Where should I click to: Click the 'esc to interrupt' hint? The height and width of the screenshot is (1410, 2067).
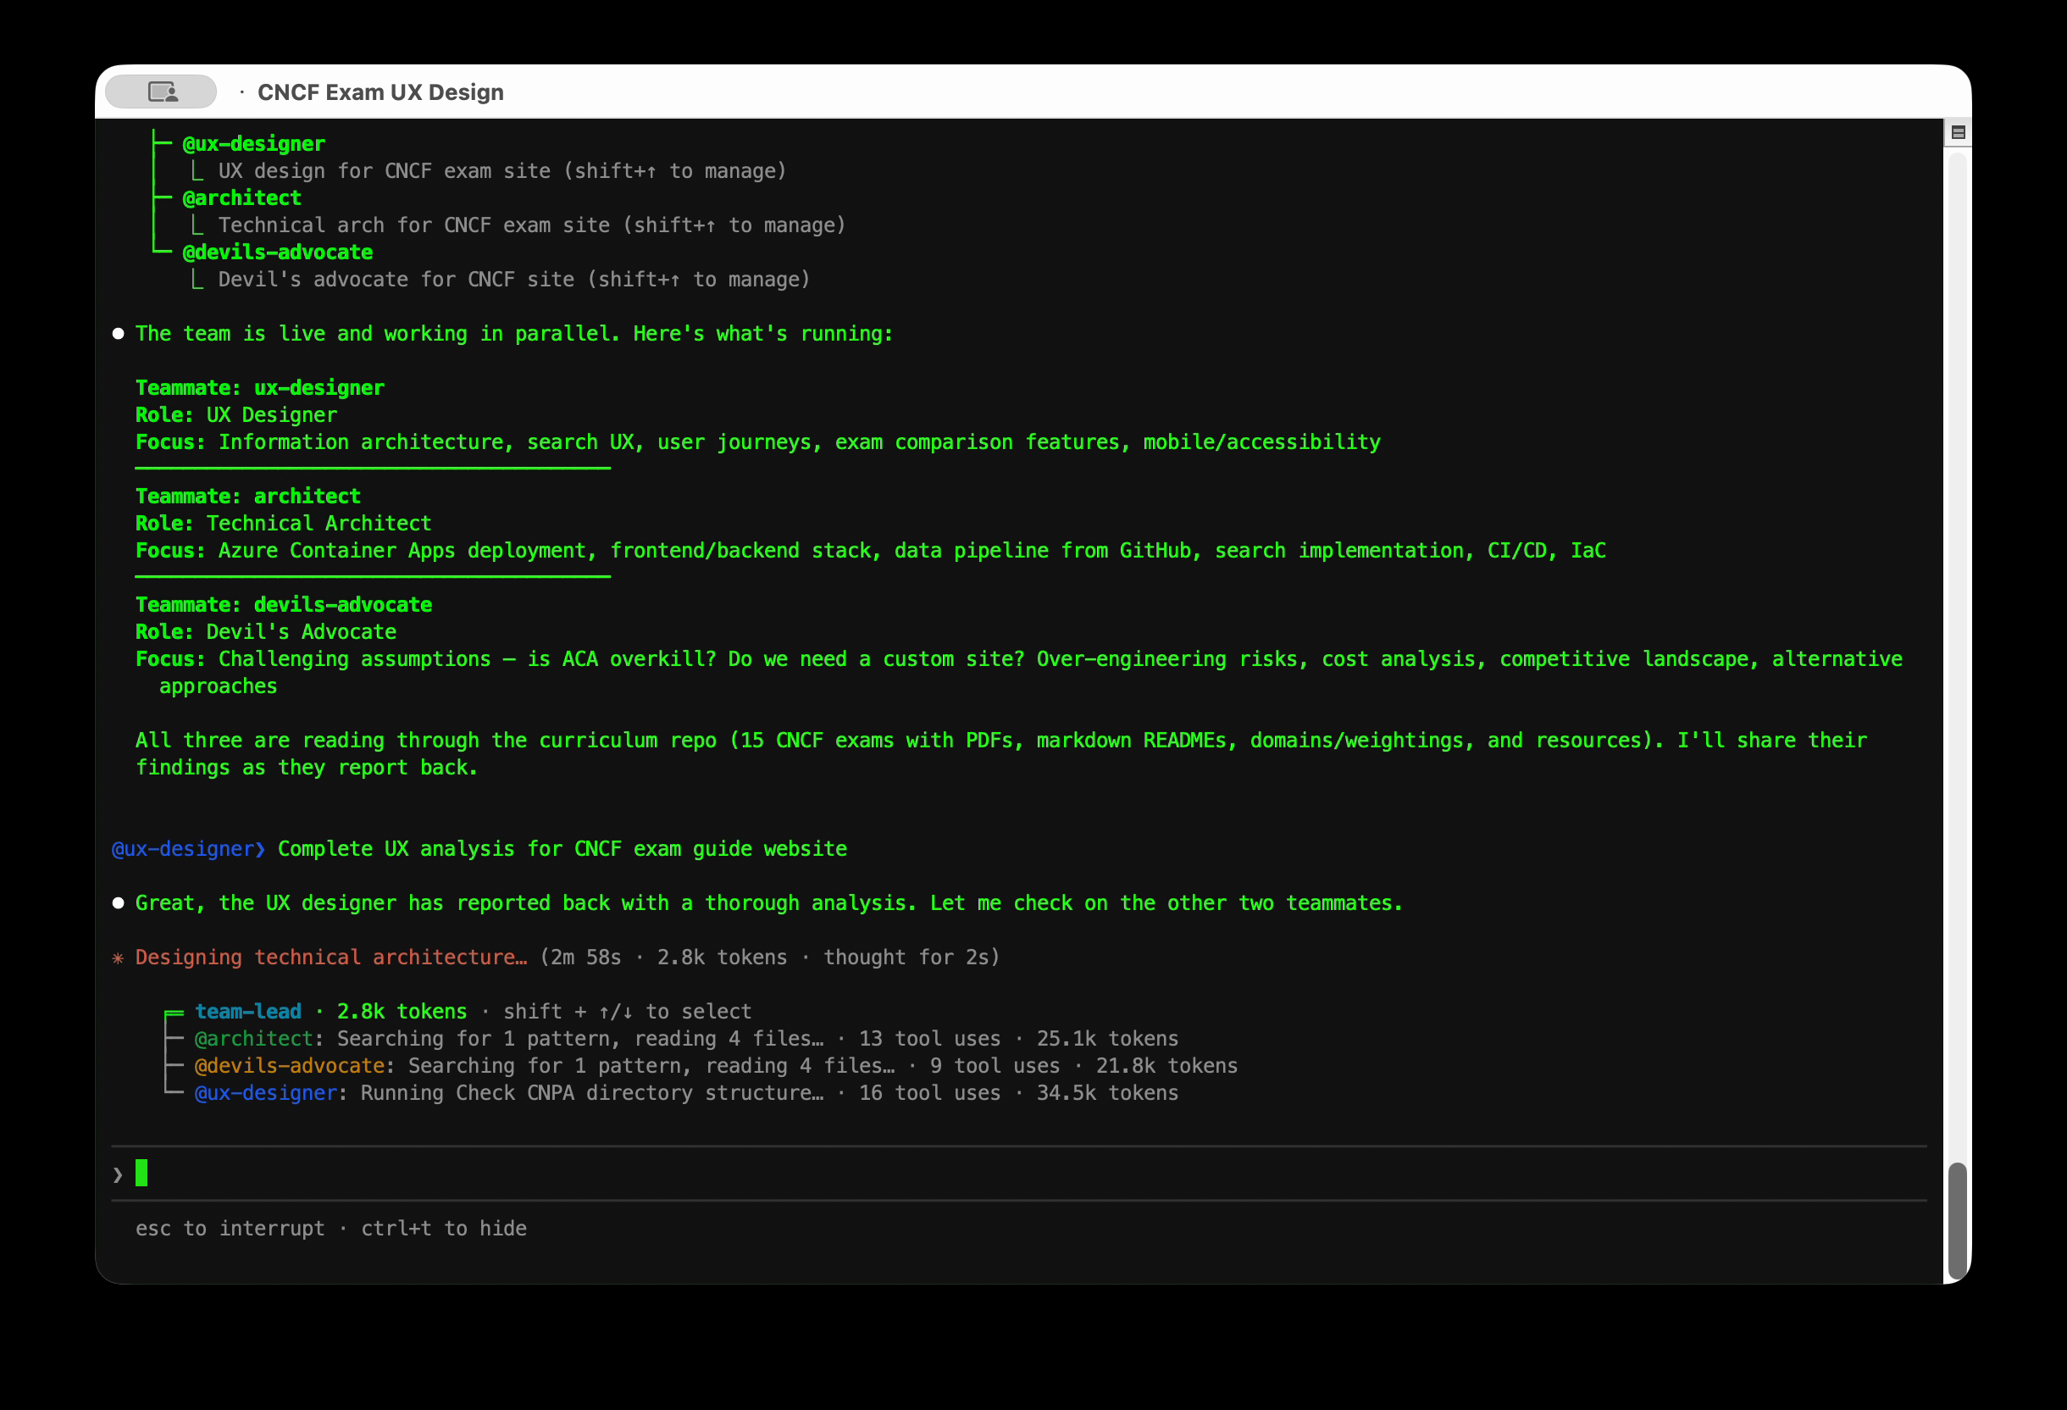230,1229
